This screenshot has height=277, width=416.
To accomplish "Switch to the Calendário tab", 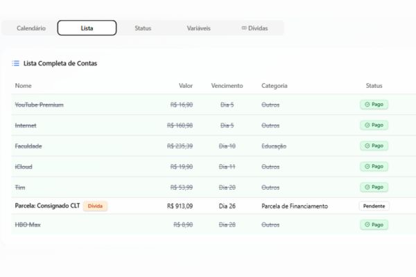I will point(31,28).
